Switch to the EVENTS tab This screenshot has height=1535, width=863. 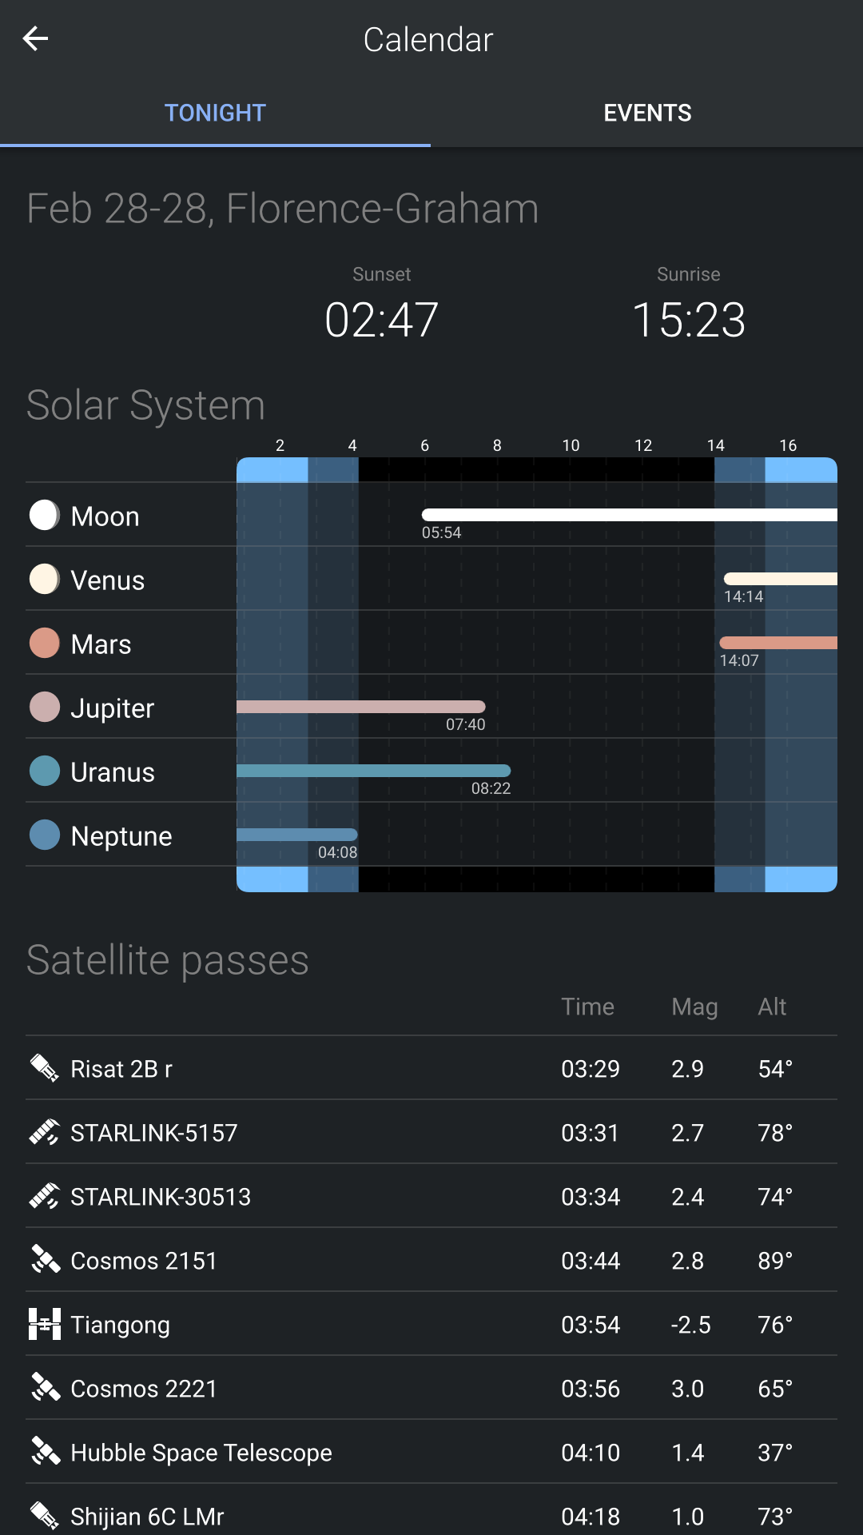coord(647,112)
